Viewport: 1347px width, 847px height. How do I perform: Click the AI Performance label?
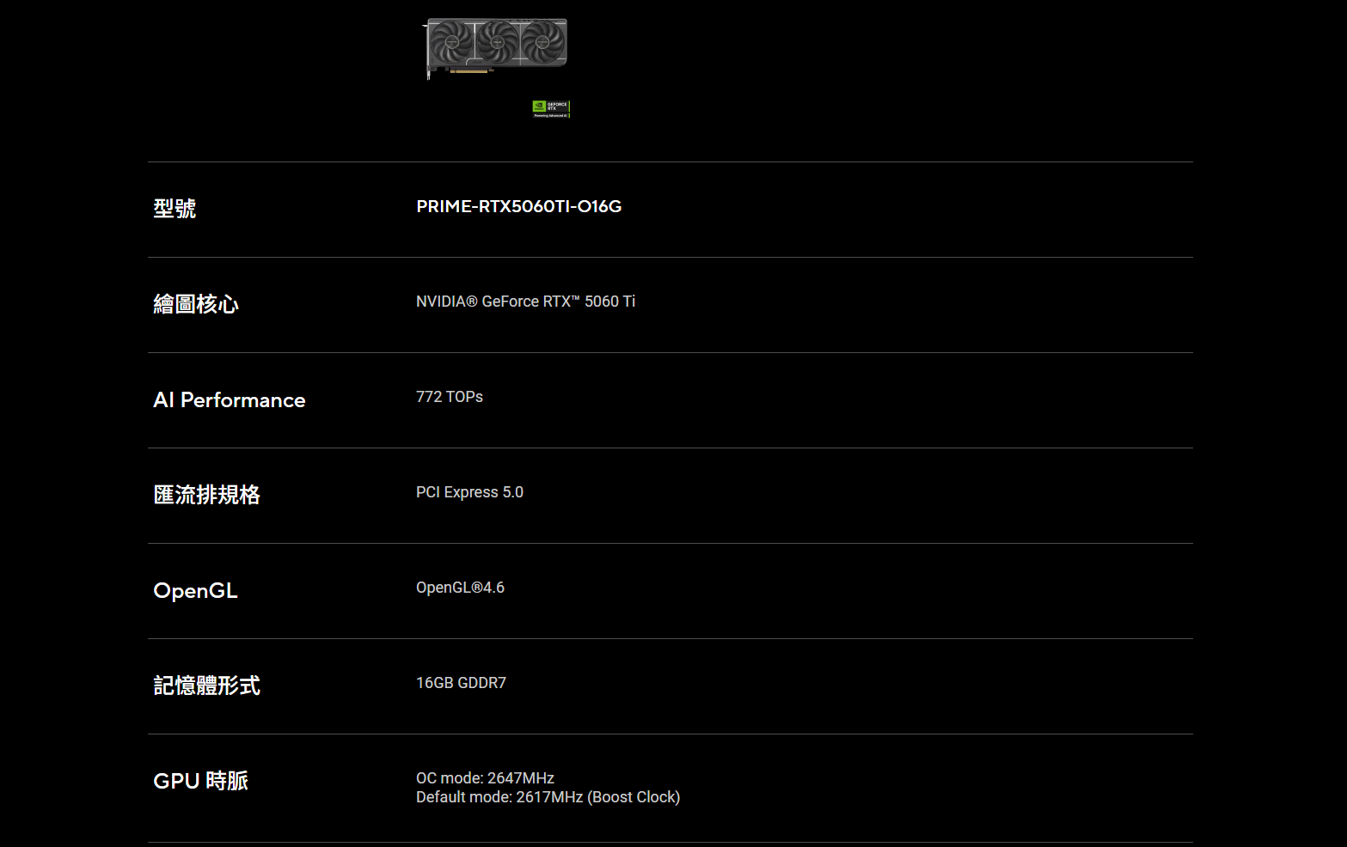tap(230, 399)
